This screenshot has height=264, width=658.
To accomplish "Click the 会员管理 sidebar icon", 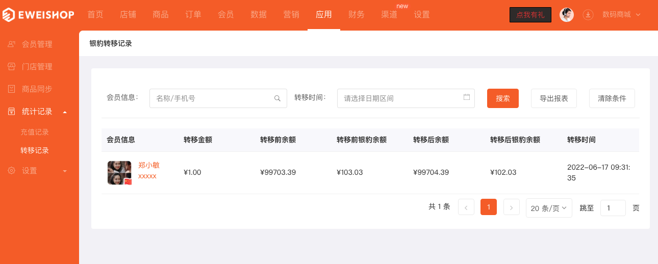I will pyautogui.click(x=12, y=44).
